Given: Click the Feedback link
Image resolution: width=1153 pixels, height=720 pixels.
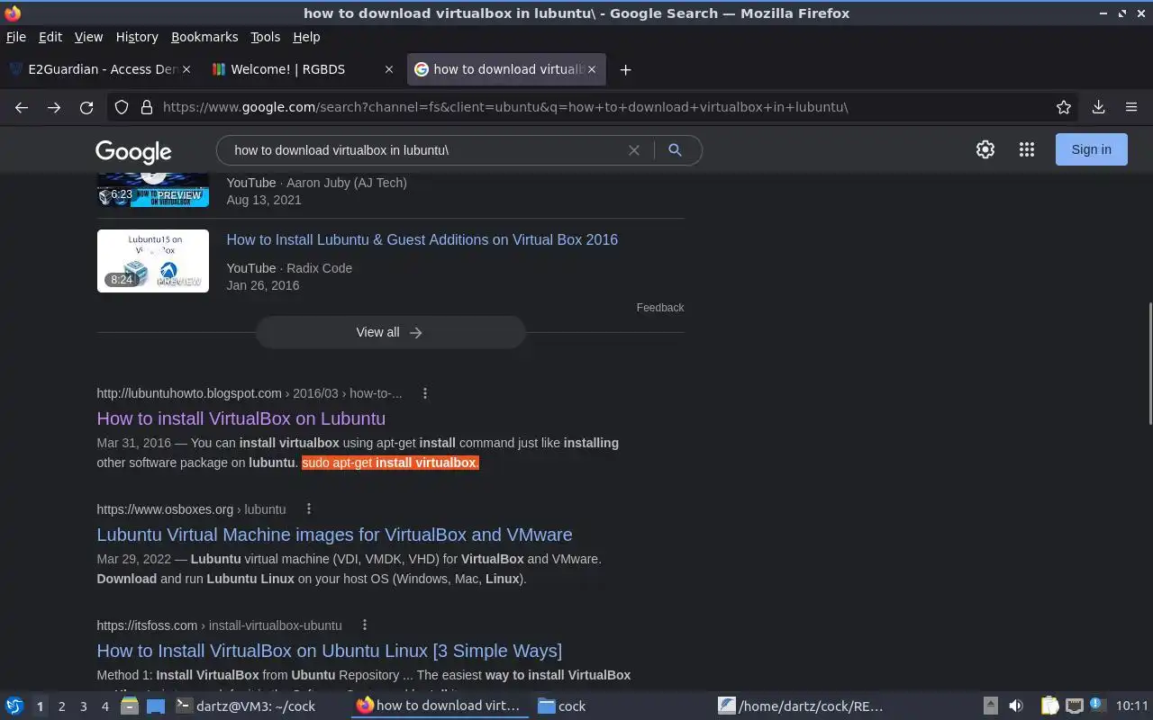Looking at the screenshot, I should point(660,308).
